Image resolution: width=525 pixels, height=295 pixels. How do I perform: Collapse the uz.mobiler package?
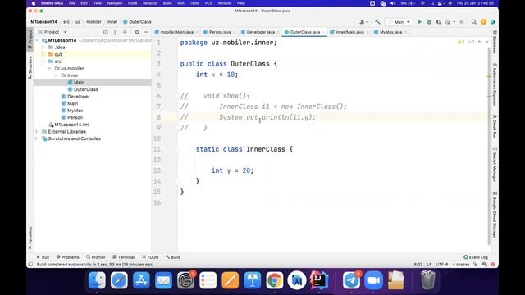click(x=49, y=68)
